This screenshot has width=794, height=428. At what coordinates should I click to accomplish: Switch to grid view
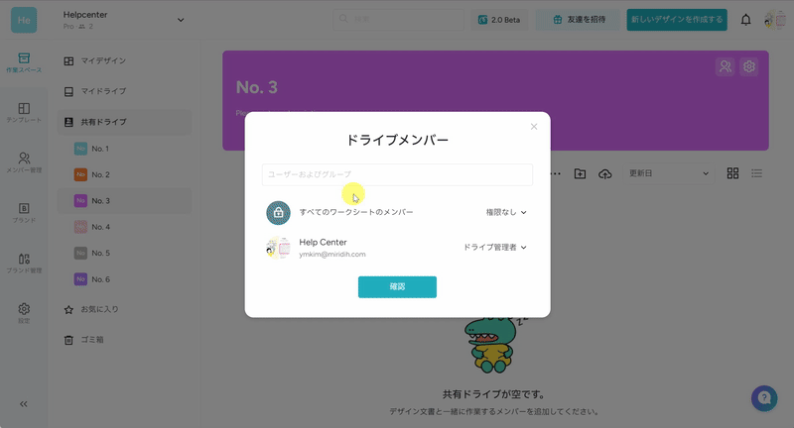pyautogui.click(x=732, y=173)
